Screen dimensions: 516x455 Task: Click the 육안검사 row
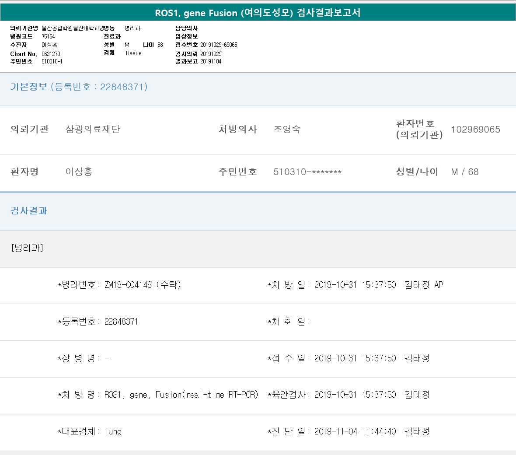coord(349,395)
